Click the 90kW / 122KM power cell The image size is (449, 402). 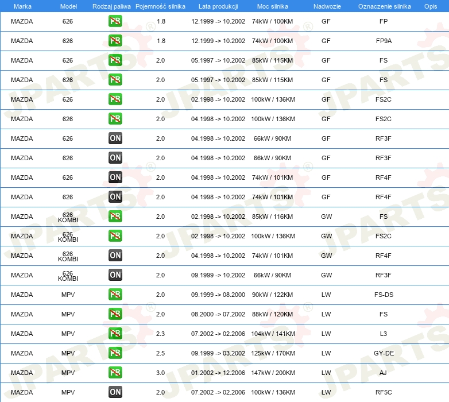pyautogui.click(x=272, y=295)
